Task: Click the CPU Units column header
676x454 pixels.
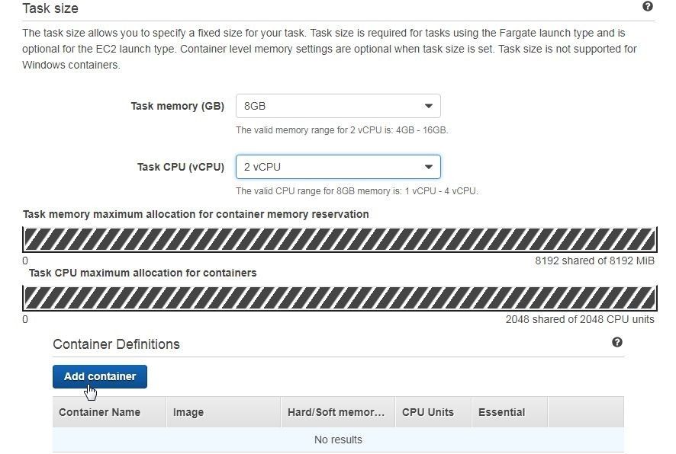Action: [433, 412]
